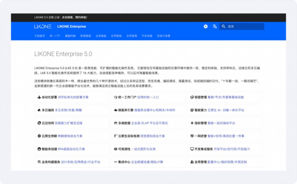Viewport: 297px width, 184px height.
Task: Visit the 智能+协同/高效处置一件事 link
Action: [226, 136]
